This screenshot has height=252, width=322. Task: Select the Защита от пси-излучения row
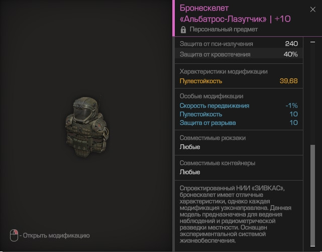pos(239,44)
